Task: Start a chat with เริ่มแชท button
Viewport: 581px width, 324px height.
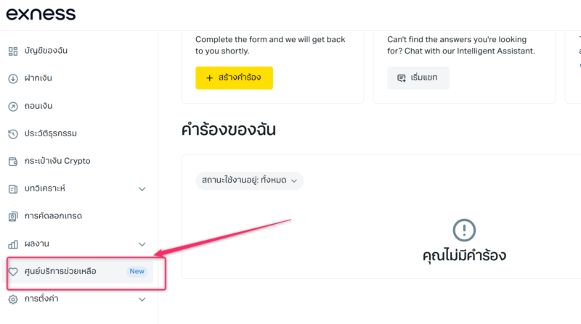Action: pos(418,78)
